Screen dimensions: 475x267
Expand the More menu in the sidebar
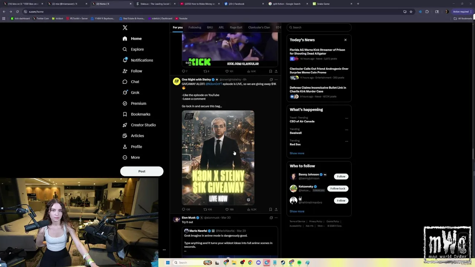tap(131, 157)
